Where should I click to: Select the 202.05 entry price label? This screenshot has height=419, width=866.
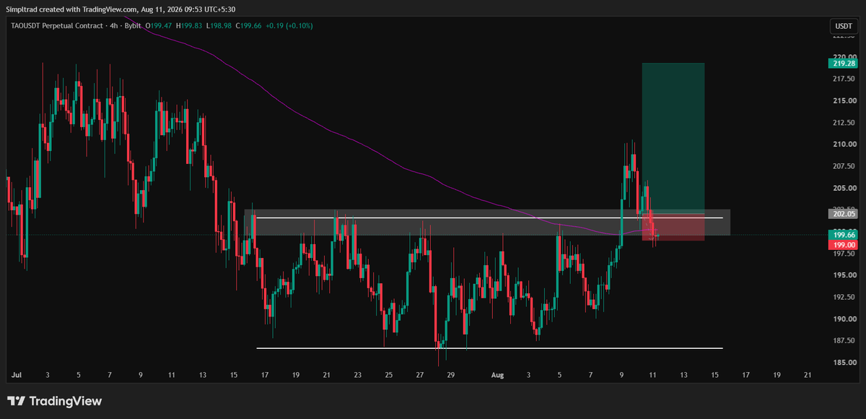click(843, 214)
